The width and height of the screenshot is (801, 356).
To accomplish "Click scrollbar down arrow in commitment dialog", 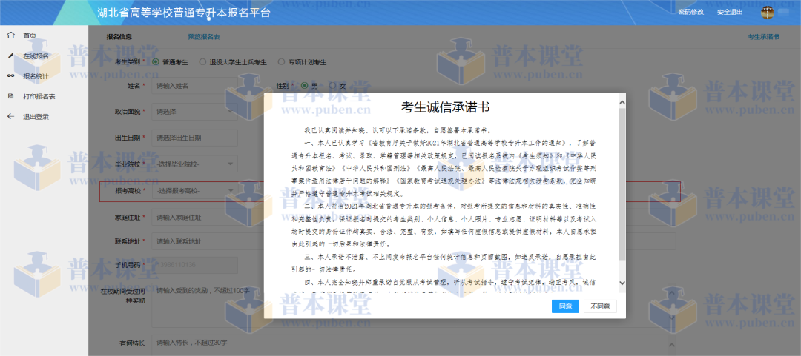I will (x=622, y=282).
